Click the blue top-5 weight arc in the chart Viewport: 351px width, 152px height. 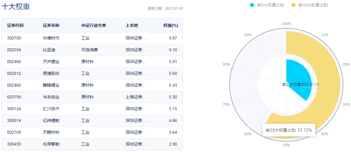(x=299, y=76)
